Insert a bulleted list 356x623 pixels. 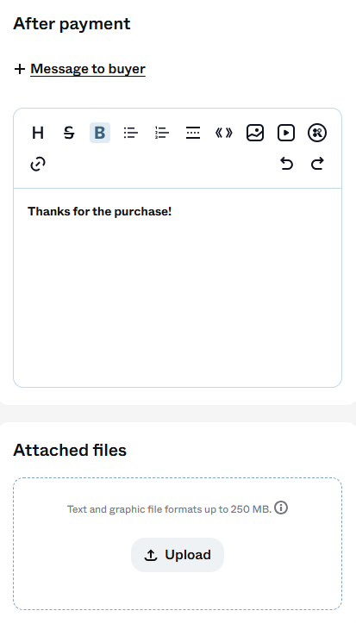coord(131,133)
